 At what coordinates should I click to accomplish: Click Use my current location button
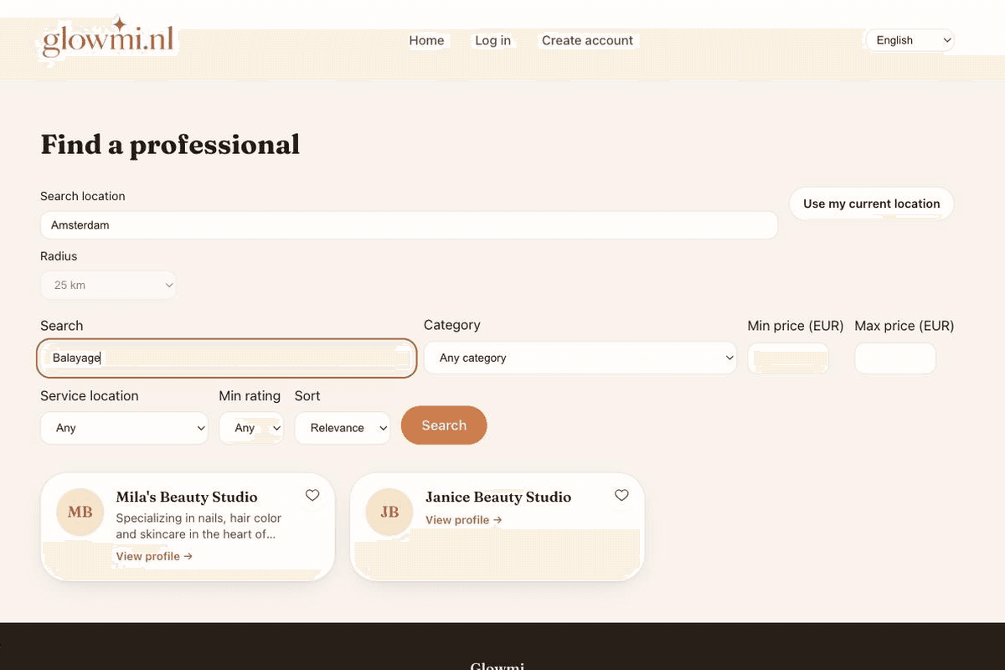872,204
